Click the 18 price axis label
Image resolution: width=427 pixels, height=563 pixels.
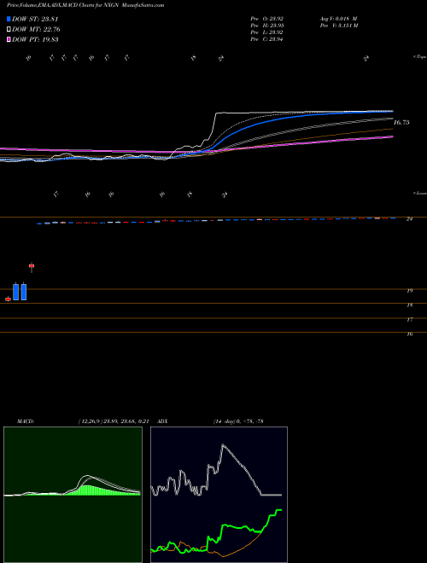point(409,305)
